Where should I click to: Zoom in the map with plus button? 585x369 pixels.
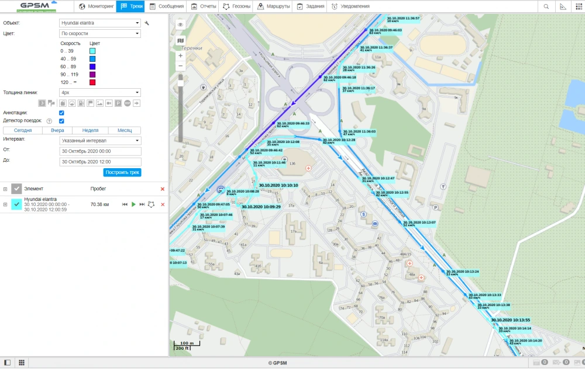(x=180, y=55)
